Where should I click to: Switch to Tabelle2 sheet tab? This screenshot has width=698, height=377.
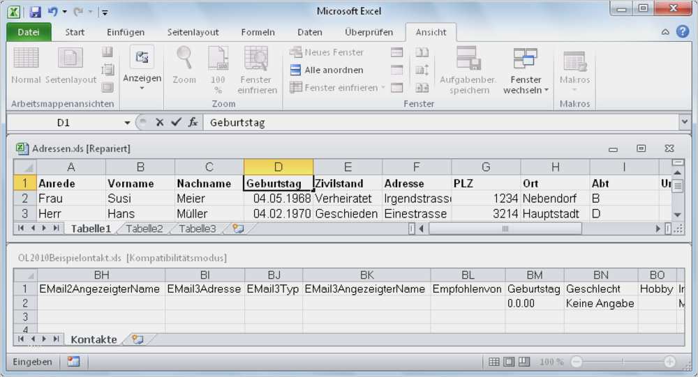pos(144,229)
